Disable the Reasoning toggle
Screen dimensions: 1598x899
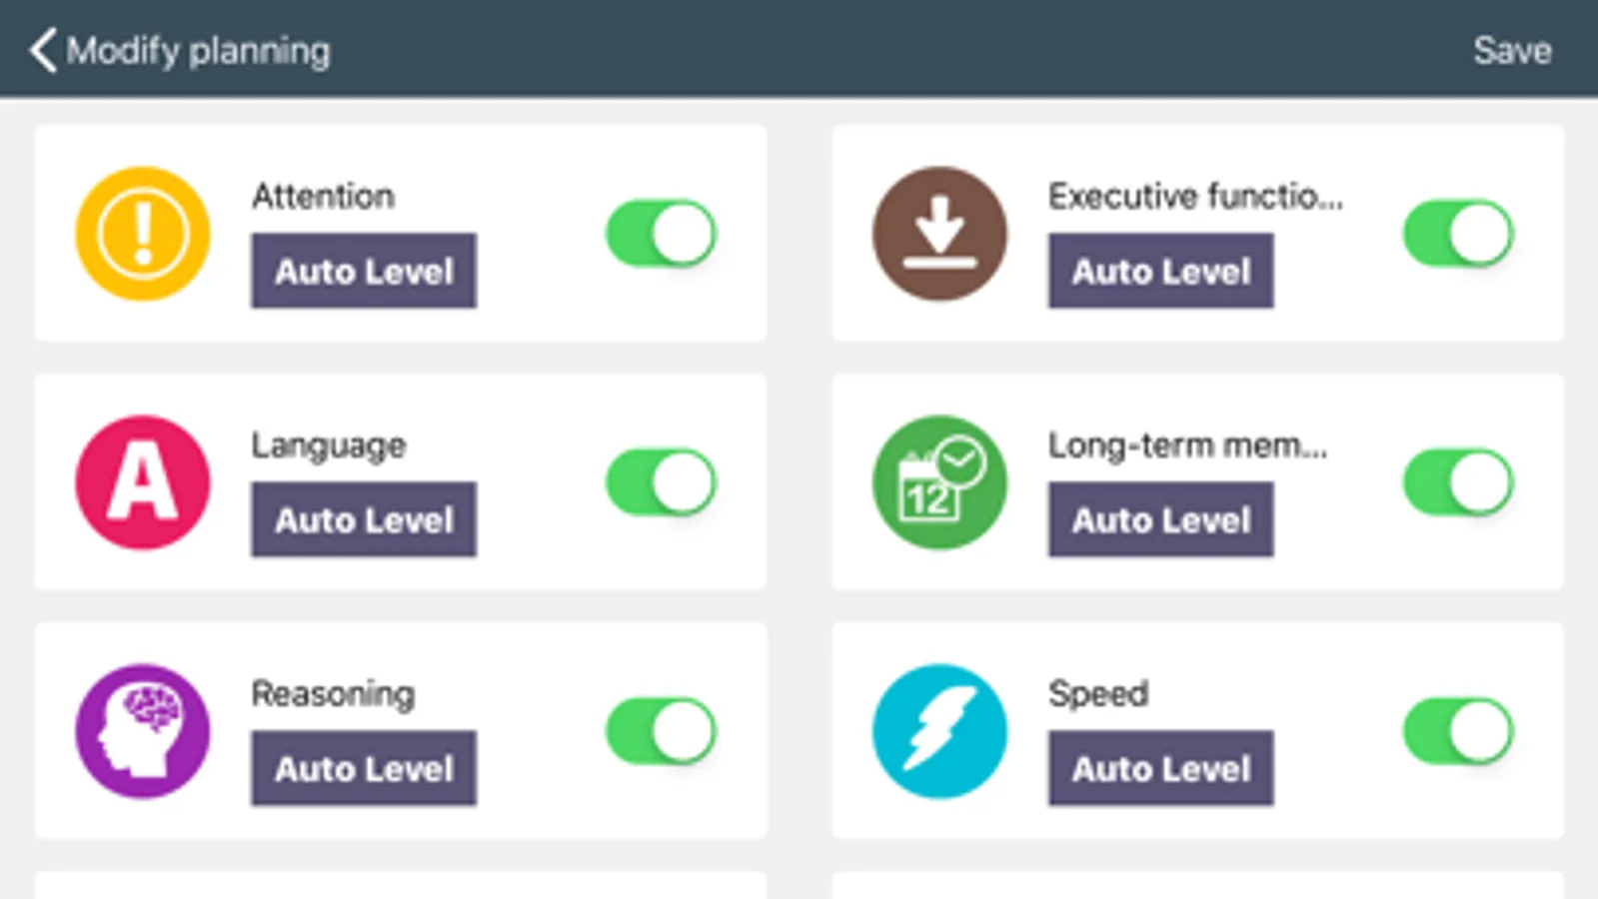click(662, 731)
